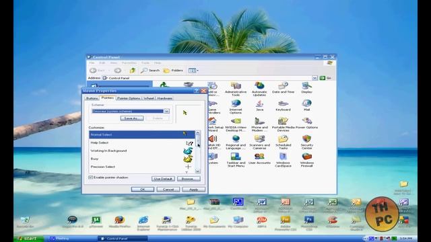Screen dimensions: 431x242
Task: Open the Security Center icon
Action: click(x=307, y=143)
